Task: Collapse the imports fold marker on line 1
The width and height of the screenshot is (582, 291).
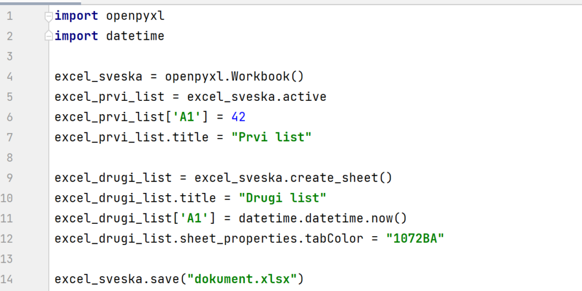Action: point(49,17)
